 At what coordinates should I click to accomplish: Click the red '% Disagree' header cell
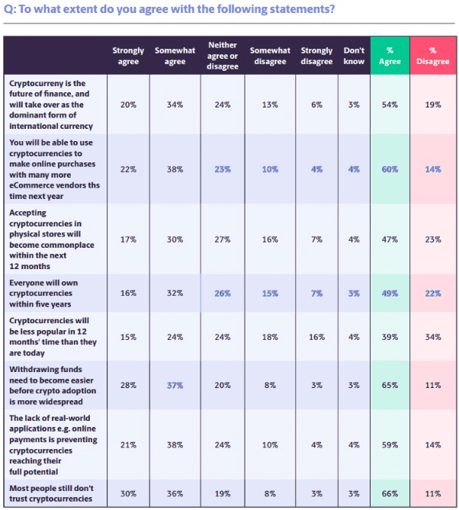[x=433, y=56]
